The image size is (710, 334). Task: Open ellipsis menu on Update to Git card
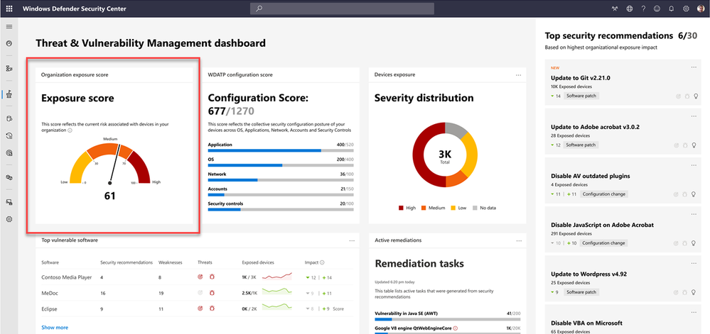[694, 67]
